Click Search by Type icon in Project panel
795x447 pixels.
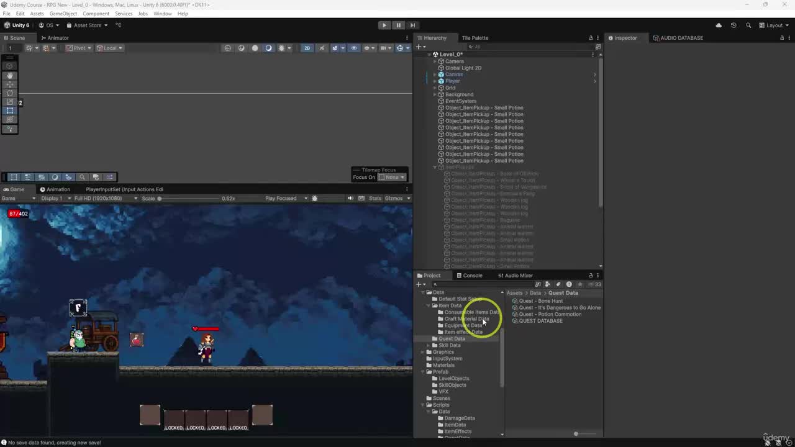[547, 284]
